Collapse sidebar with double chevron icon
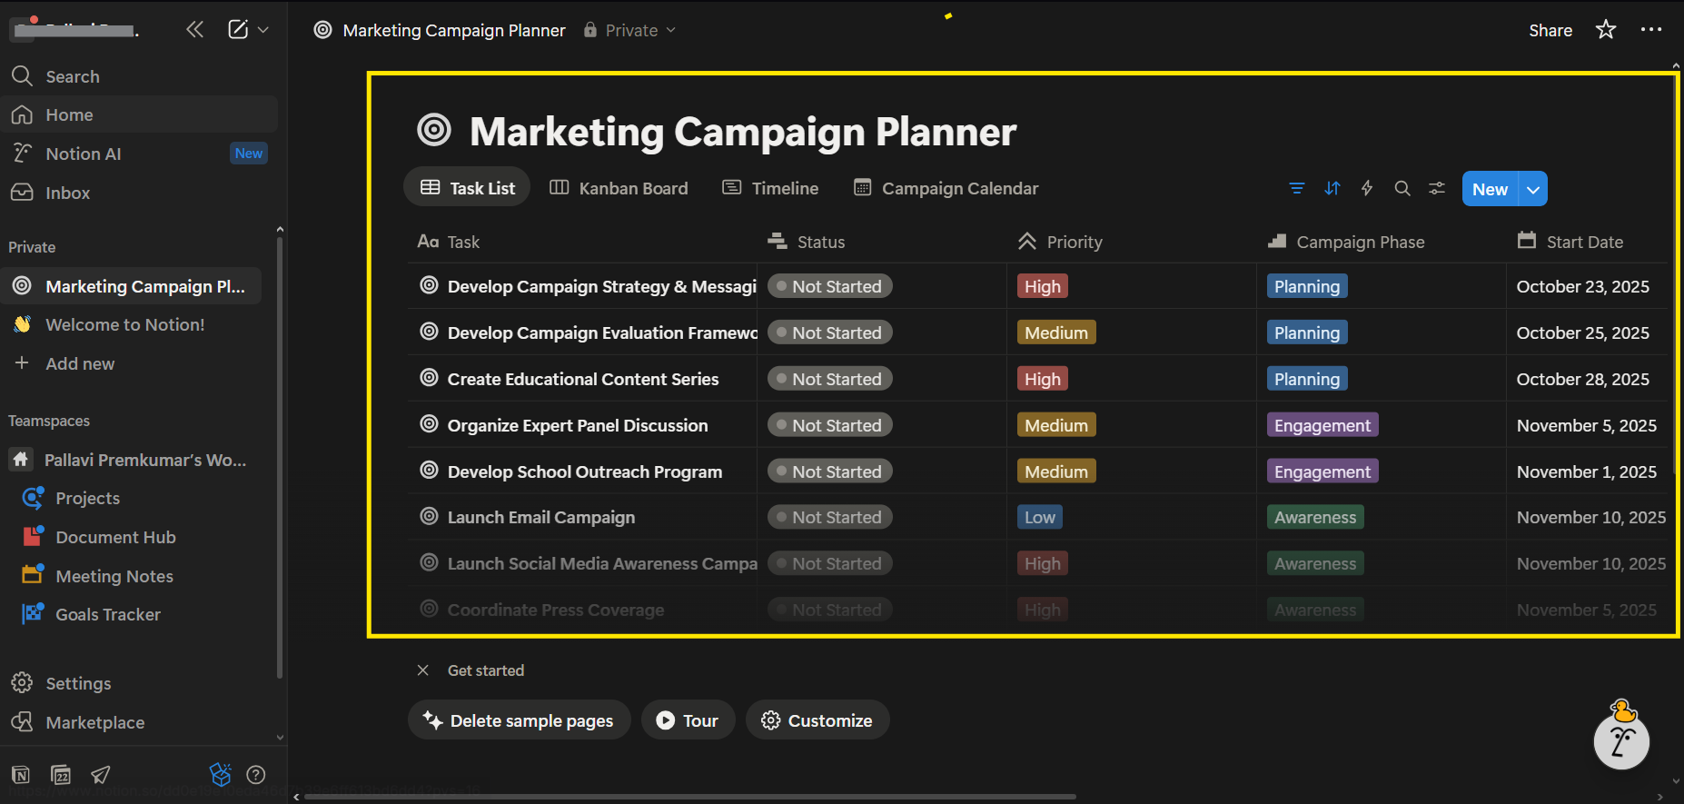Viewport: 1684px width, 804px height. coord(194,30)
